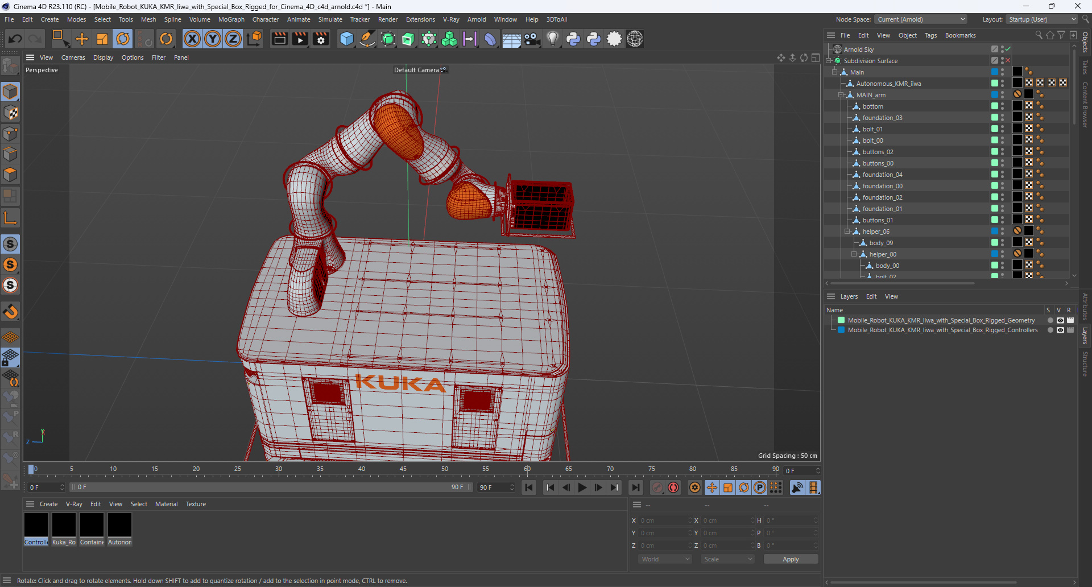This screenshot has width=1092, height=587.
Task: Open Layout dropdown Startup (User)
Action: coord(1042,19)
